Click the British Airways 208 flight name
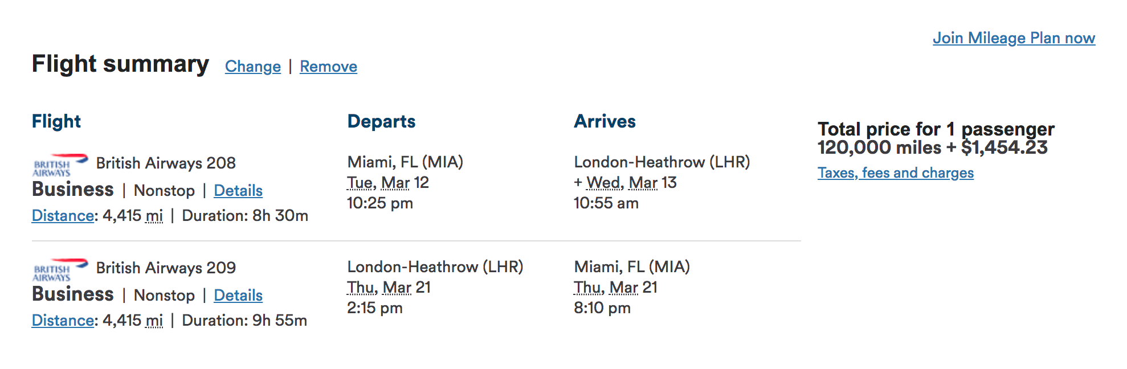 tap(165, 163)
